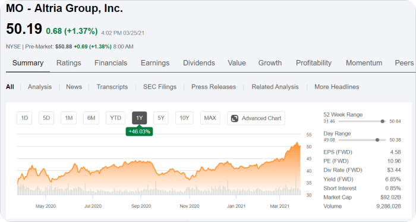Filter headlines by Press Releases
This screenshot has width=416, height=222.
pyautogui.click(x=213, y=87)
